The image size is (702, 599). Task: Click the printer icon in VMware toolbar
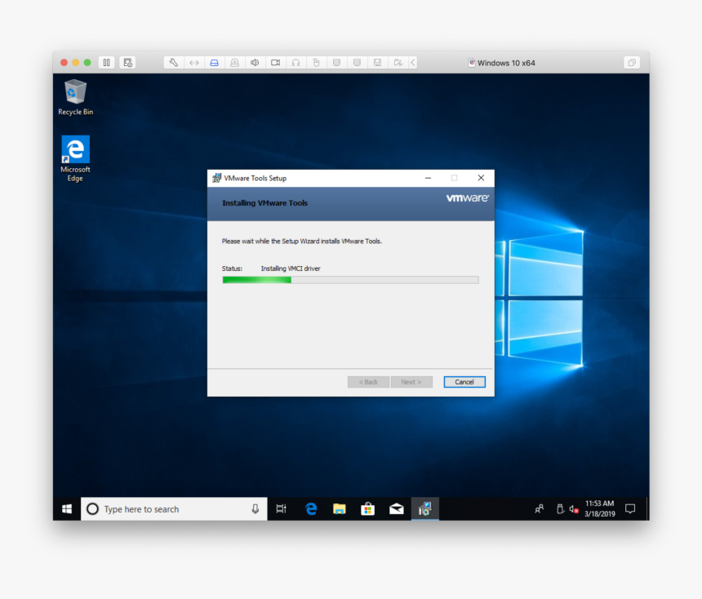pos(234,62)
